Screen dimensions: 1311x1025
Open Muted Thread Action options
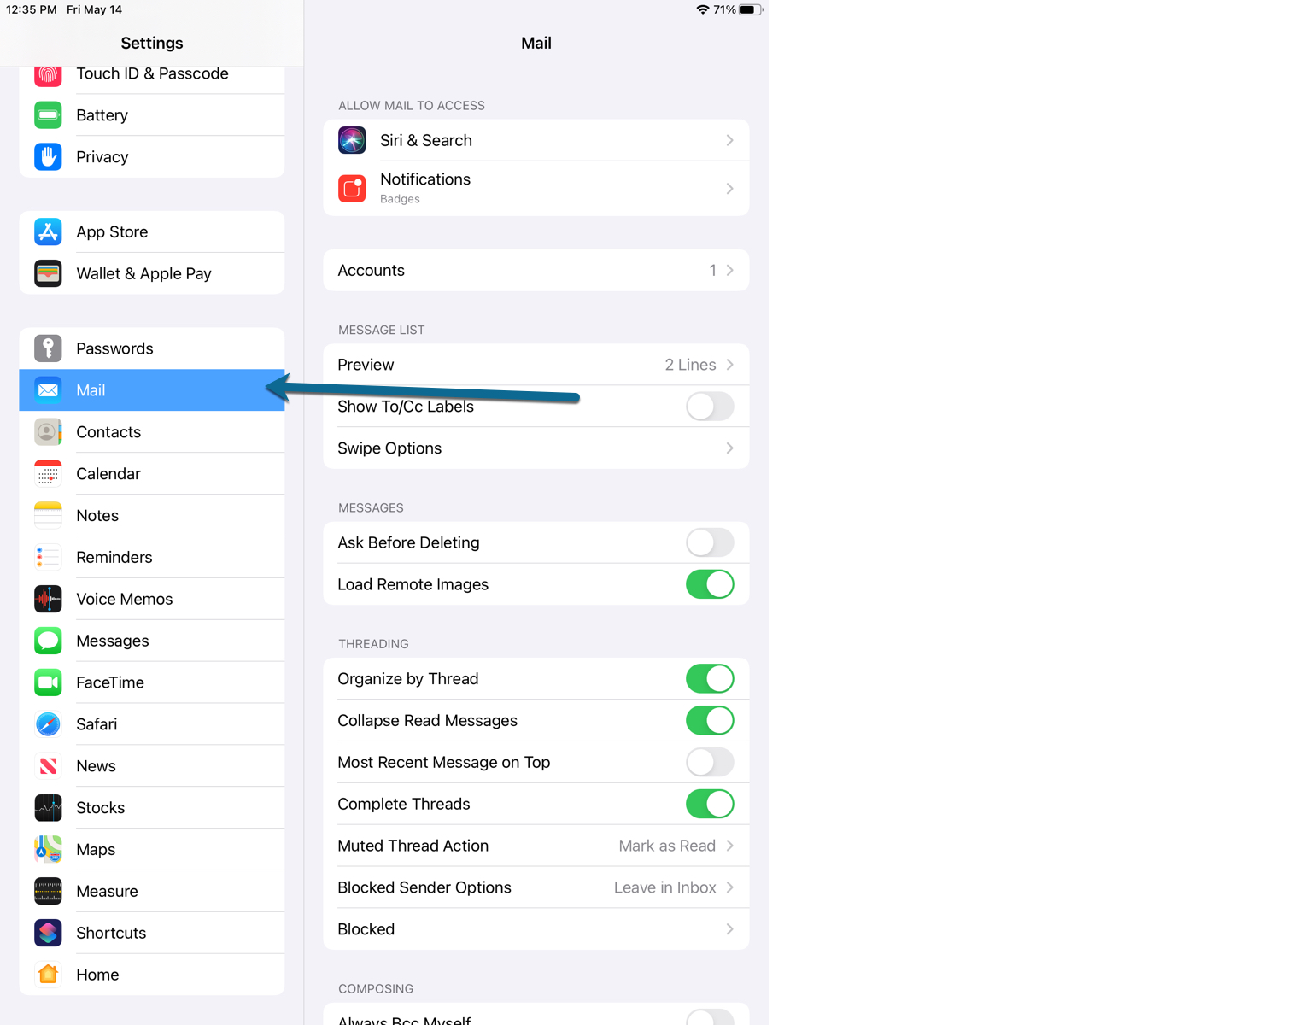click(x=536, y=846)
